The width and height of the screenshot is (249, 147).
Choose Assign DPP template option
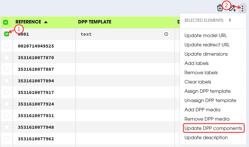pyautogui.click(x=208, y=91)
